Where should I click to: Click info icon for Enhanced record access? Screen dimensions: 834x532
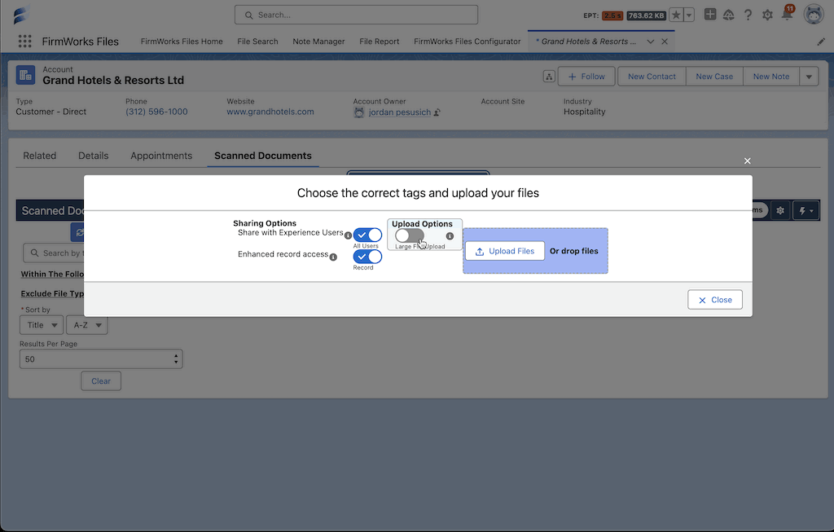(x=333, y=257)
